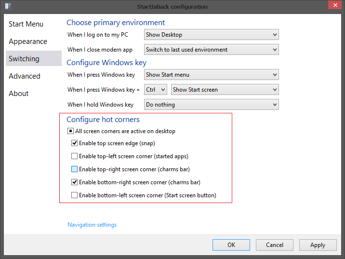Click the 'StartIsBack configuration' window title
The height and width of the screenshot is (259, 345).
pyautogui.click(x=172, y=7)
